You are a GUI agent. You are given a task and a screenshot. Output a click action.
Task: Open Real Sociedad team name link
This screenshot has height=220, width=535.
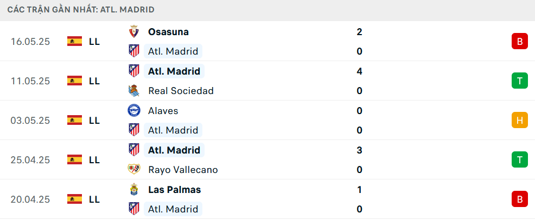click(x=181, y=91)
